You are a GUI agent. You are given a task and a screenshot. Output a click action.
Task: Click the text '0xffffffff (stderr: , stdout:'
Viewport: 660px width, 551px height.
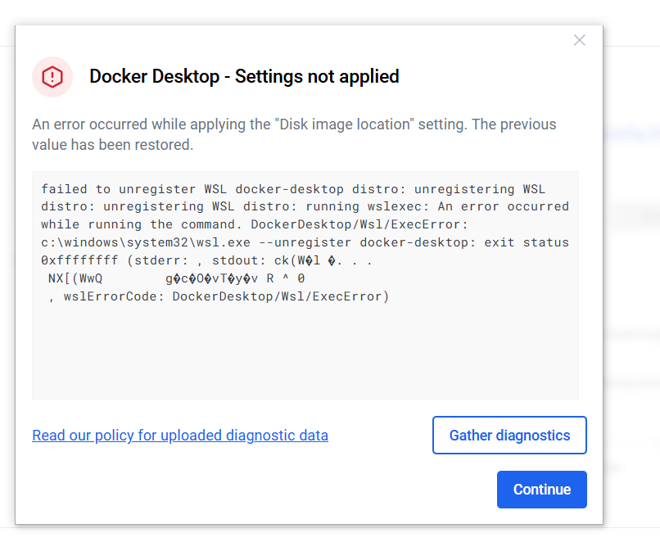tap(154, 260)
